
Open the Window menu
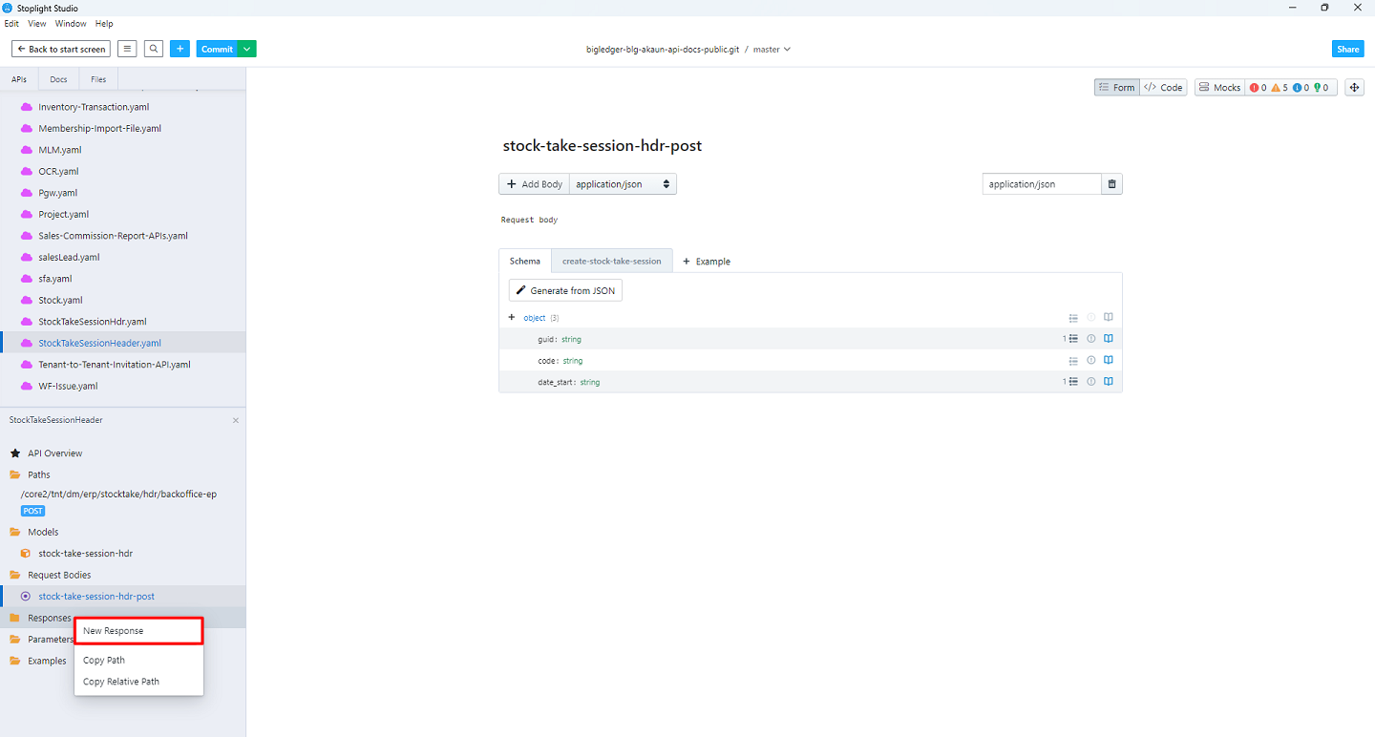click(x=71, y=24)
